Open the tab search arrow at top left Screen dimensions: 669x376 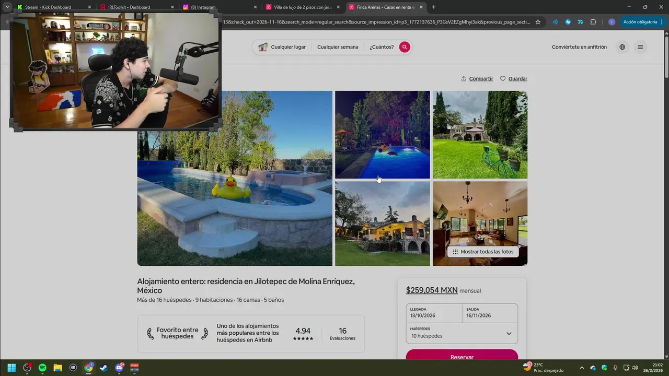(7, 7)
